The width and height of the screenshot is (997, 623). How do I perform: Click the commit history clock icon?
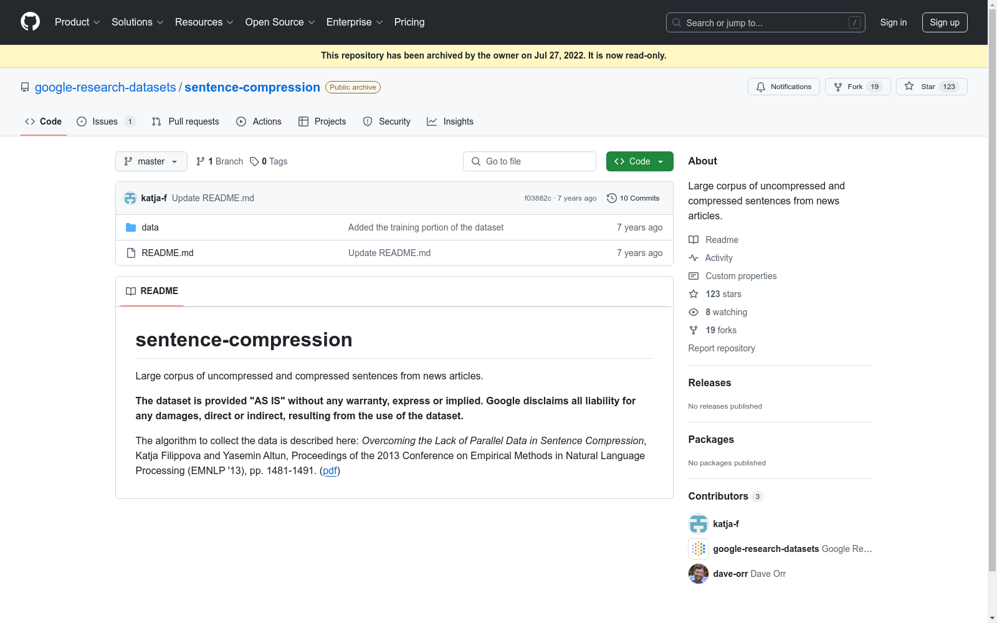pos(612,198)
